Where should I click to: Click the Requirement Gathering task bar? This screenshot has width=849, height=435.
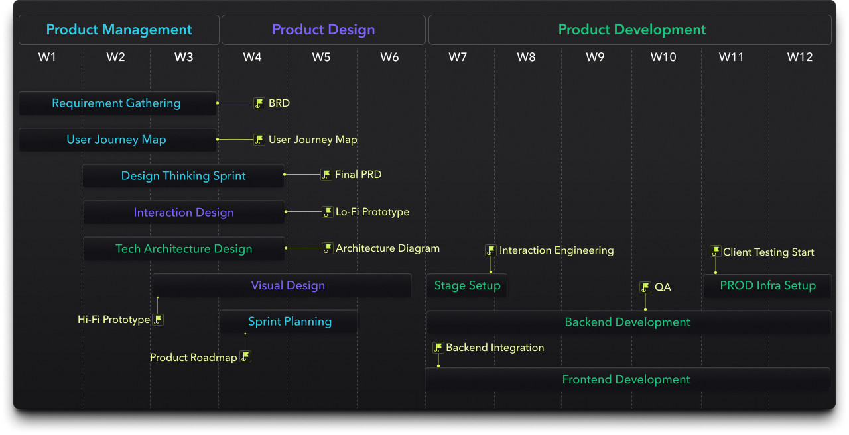117,103
